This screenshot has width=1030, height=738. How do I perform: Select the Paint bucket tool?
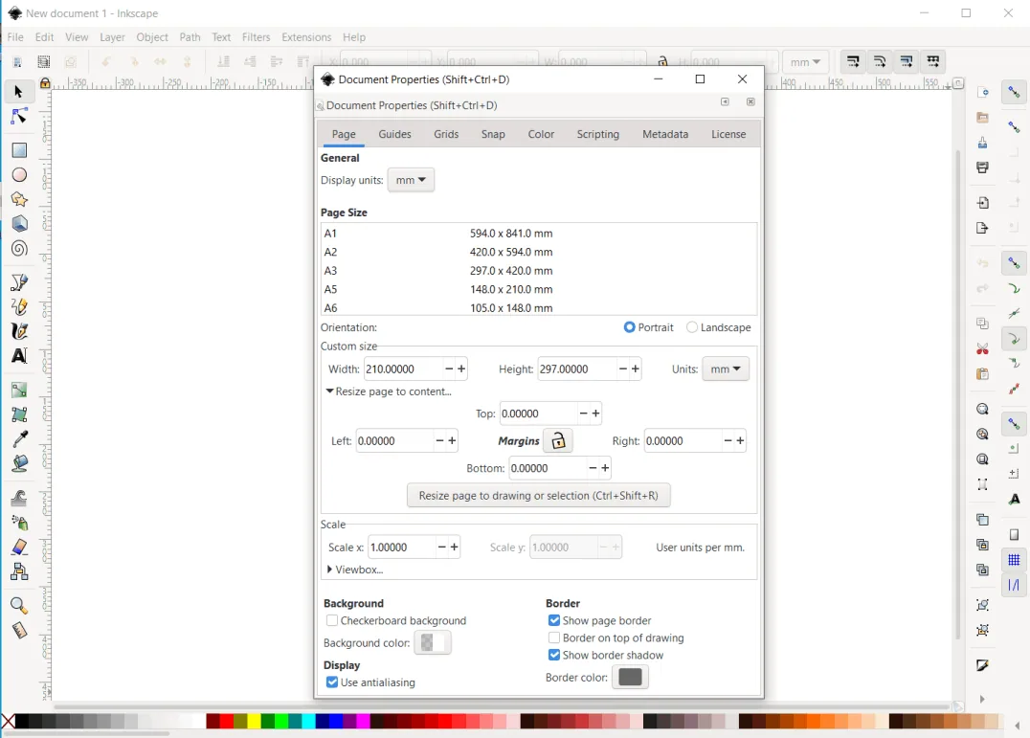point(19,463)
